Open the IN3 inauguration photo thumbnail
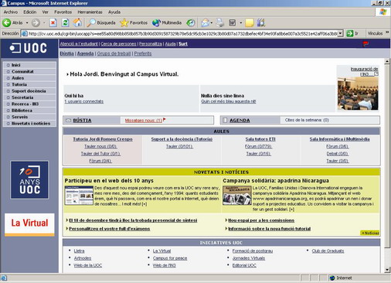Viewport: 391px width, 283px height. [x=358, y=94]
